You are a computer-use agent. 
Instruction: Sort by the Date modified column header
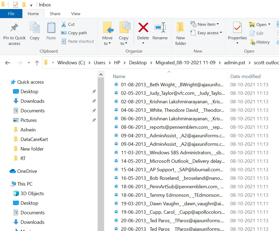245,76
